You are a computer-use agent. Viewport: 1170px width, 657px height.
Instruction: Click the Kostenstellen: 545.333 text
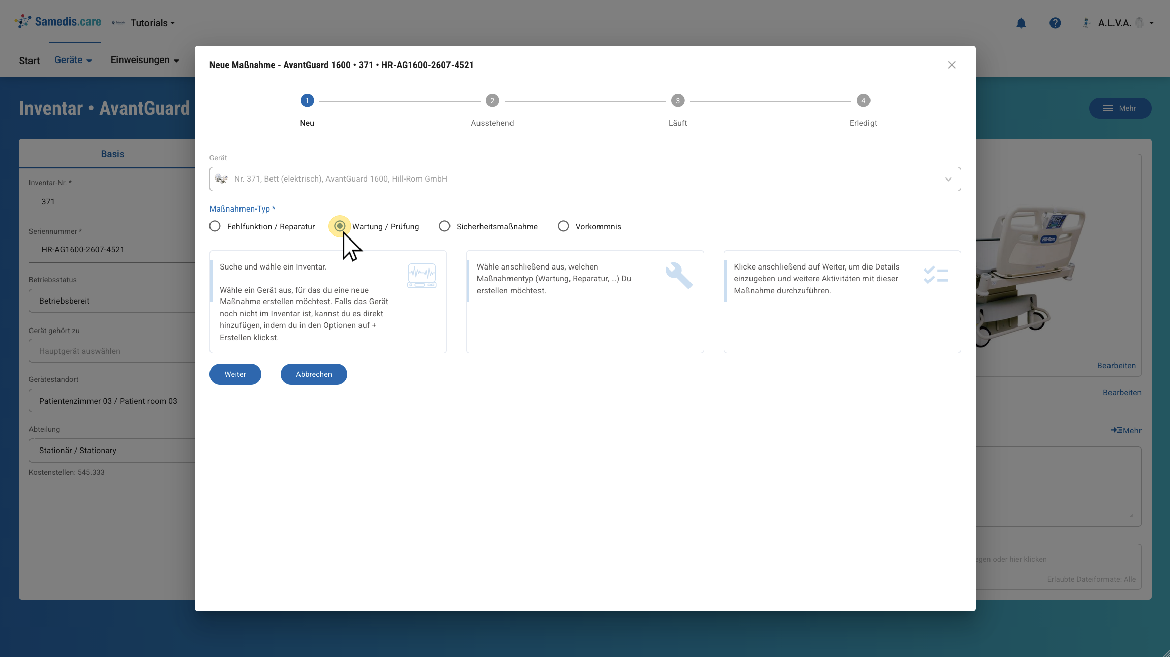pos(67,472)
